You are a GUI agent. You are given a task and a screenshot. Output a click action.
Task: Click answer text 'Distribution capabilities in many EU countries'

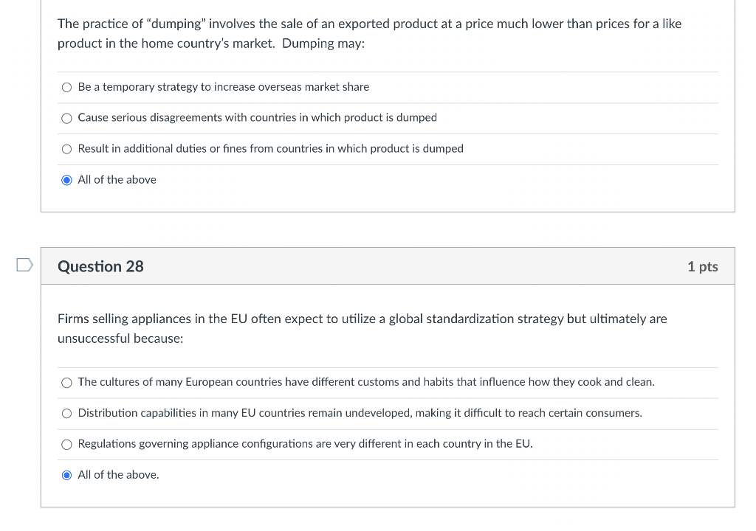(360, 413)
